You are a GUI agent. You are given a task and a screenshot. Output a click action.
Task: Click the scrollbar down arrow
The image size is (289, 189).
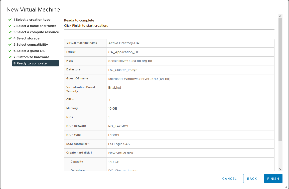pyautogui.click(x=280, y=169)
